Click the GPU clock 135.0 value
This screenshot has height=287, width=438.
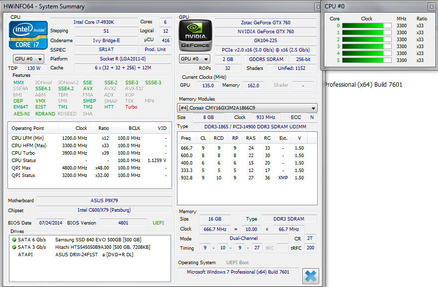click(208, 85)
